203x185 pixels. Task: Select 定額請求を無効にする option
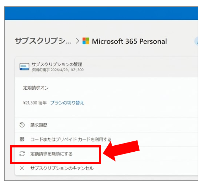point(51,154)
